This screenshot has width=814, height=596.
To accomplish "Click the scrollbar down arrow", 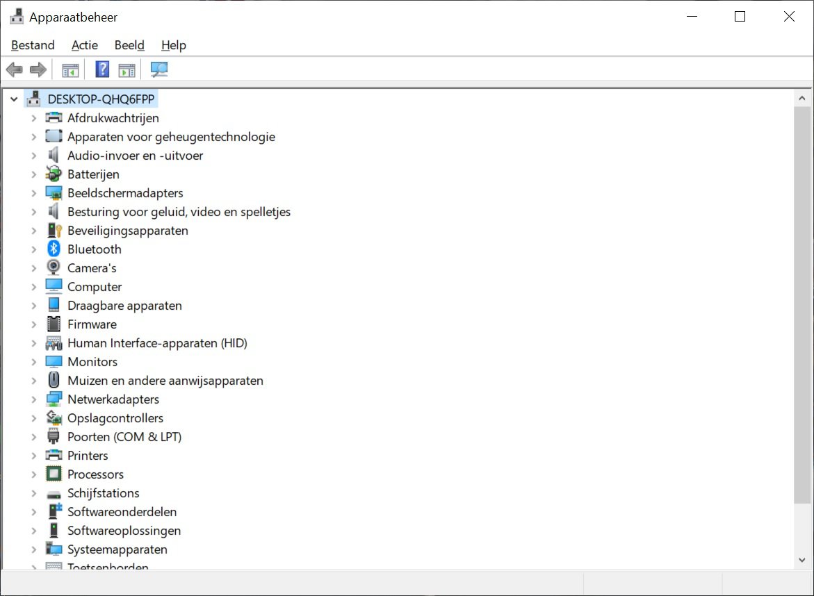I will 802,560.
